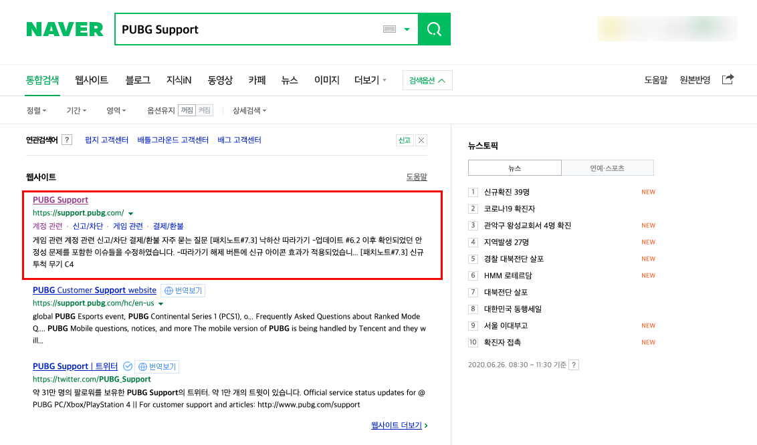The width and height of the screenshot is (757, 445).
Task: Click the verified check badge icon
Action: pyautogui.click(x=128, y=366)
